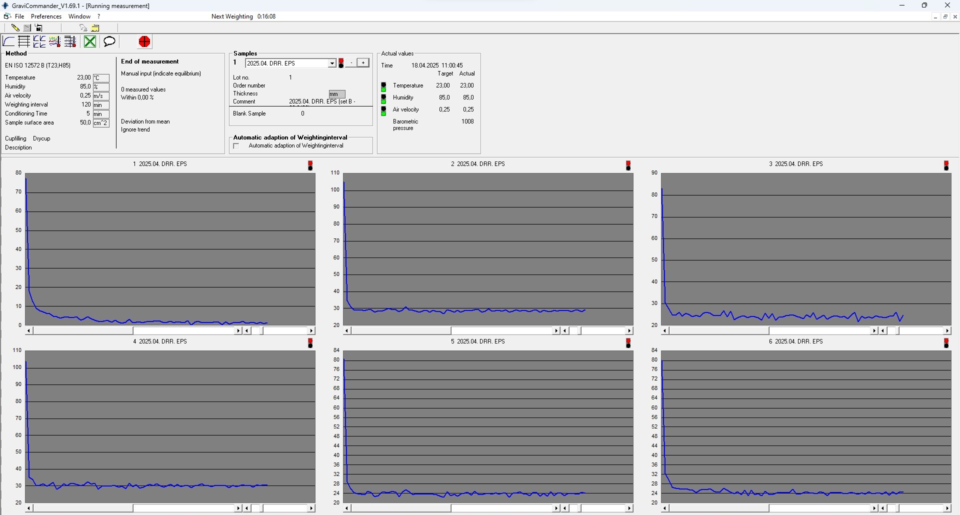Click the yellow pencil edit icon

(15, 28)
